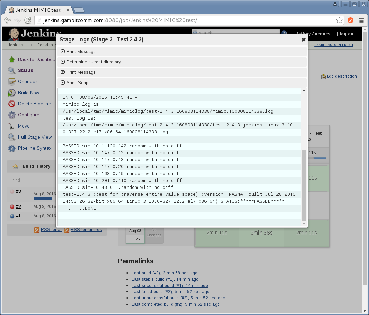369x315 pixels.
Task: Open build #3 link
Action: 19,191
